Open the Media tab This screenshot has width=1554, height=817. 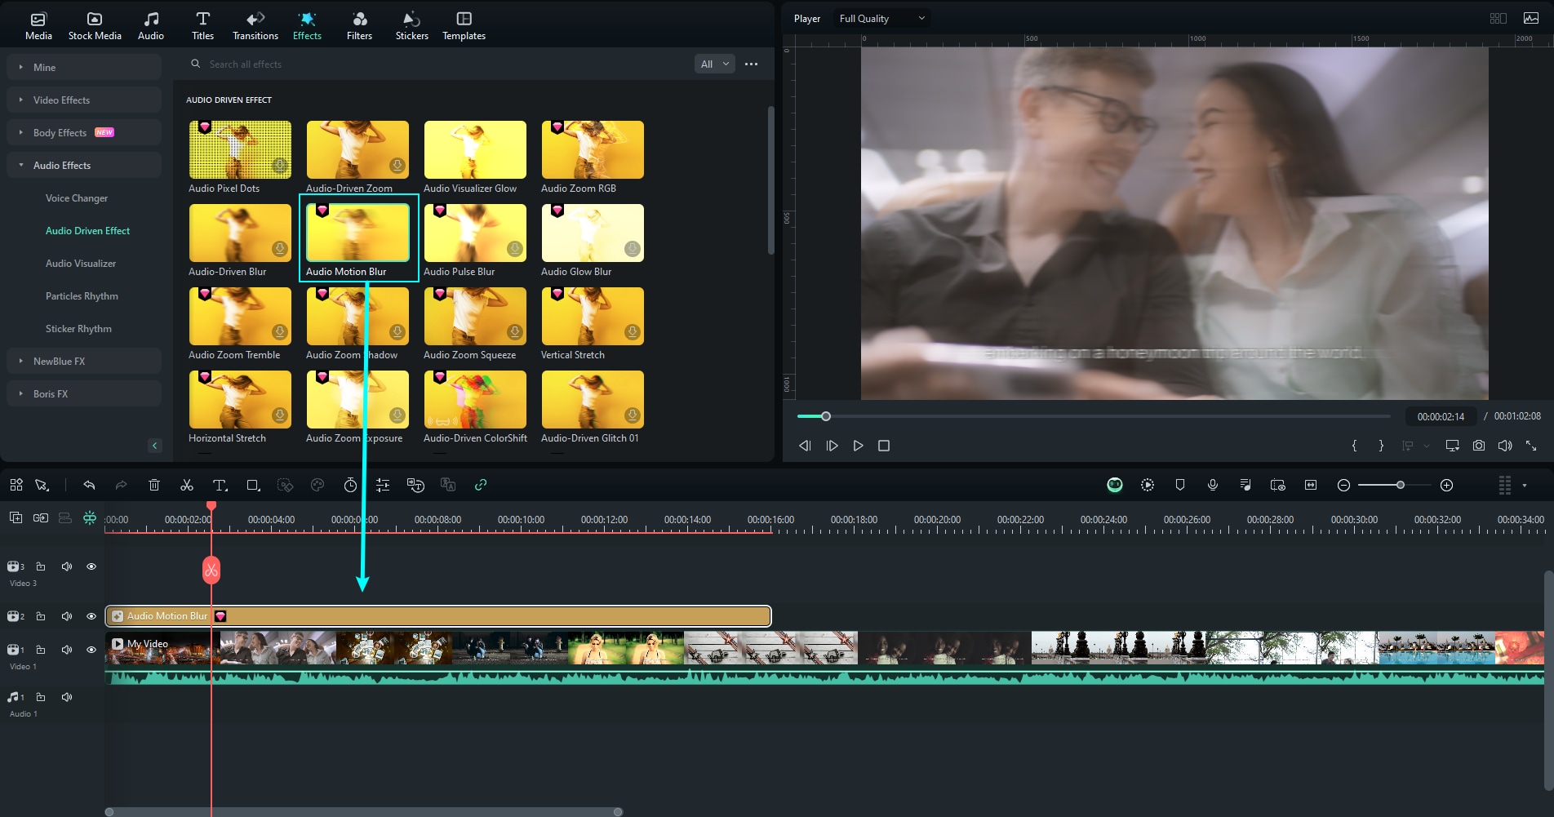[38, 26]
